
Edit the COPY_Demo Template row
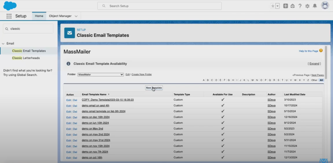(x=69, y=100)
